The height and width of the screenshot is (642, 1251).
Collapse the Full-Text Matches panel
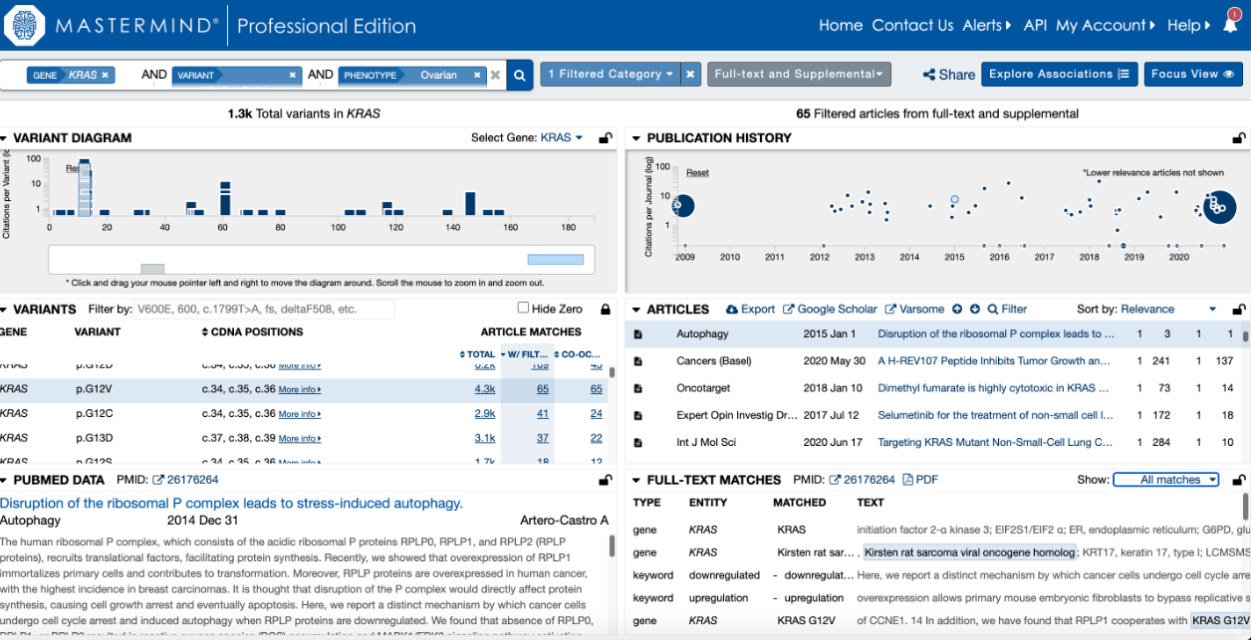(x=636, y=480)
